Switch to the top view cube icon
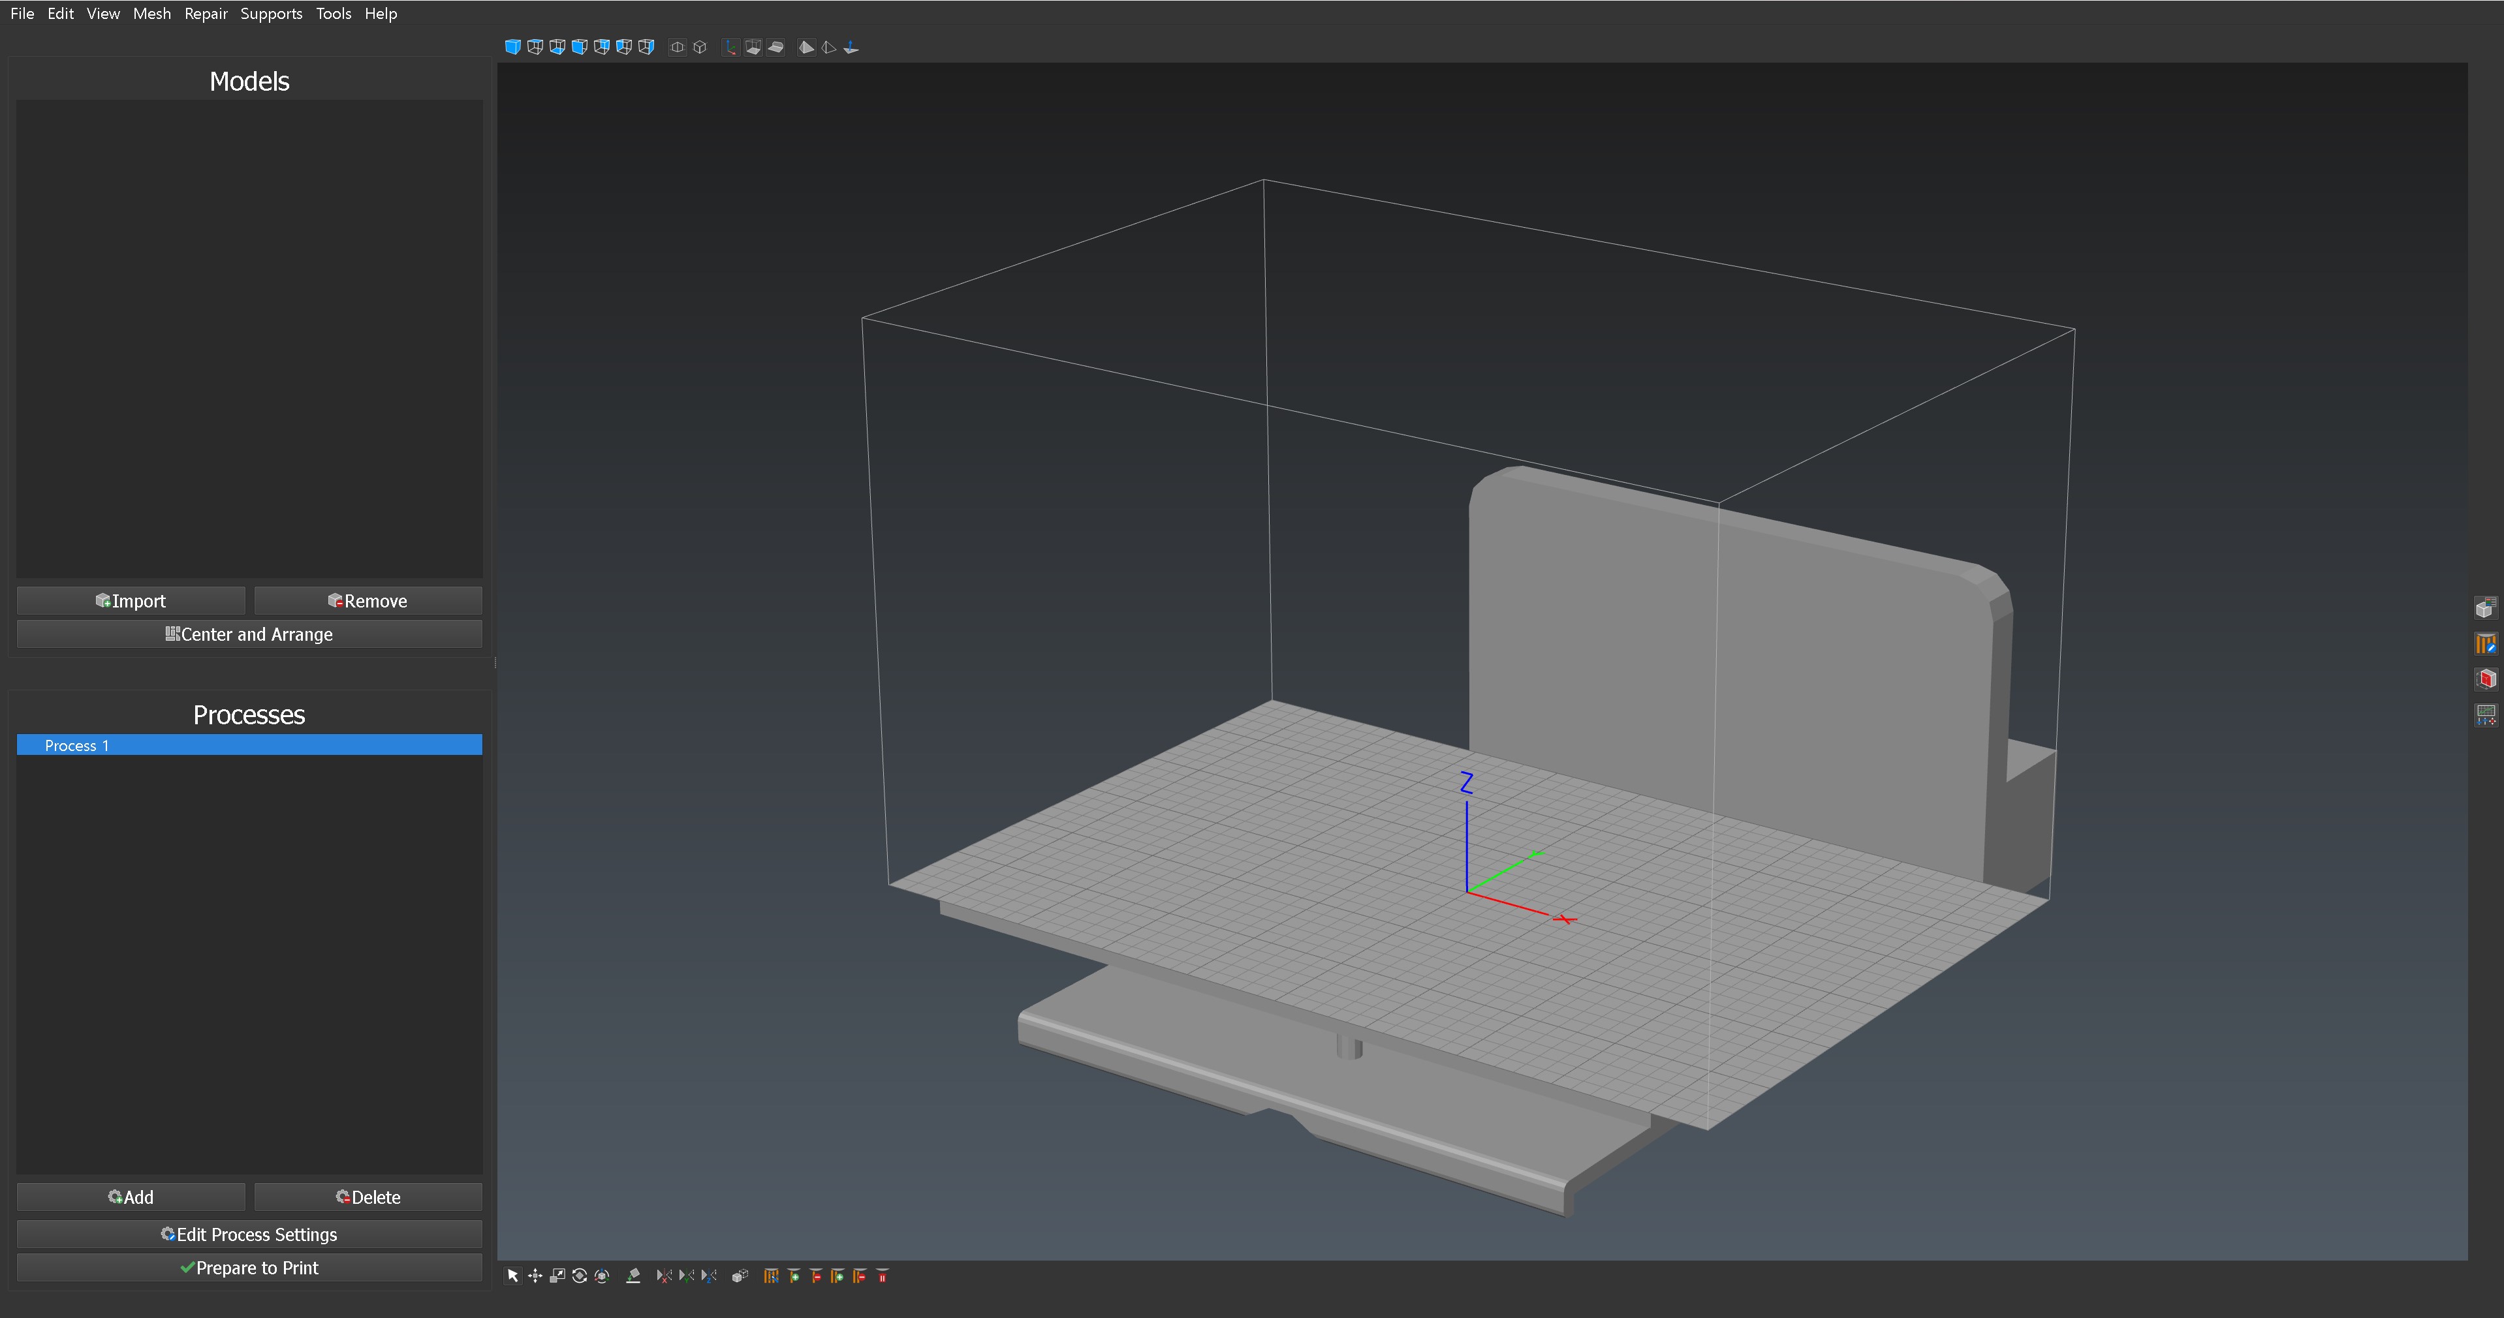2504x1318 pixels. pyautogui.click(x=536, y=47)
